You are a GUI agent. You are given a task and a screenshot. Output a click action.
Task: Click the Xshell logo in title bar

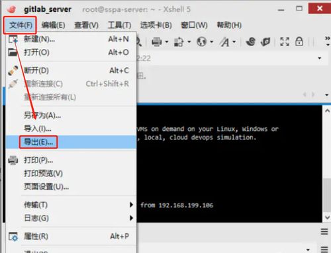tap(11, 9)
